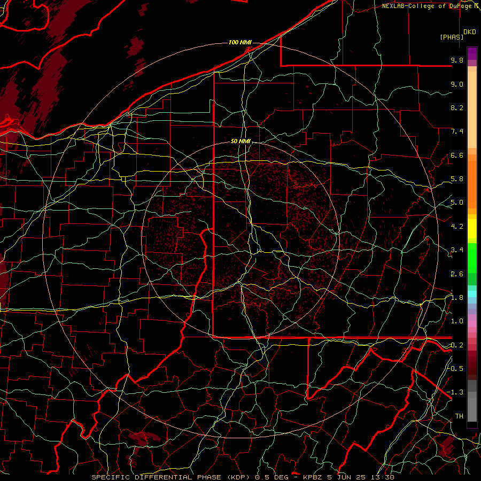Click the 6.6 legend value

(x=457, y=155)
